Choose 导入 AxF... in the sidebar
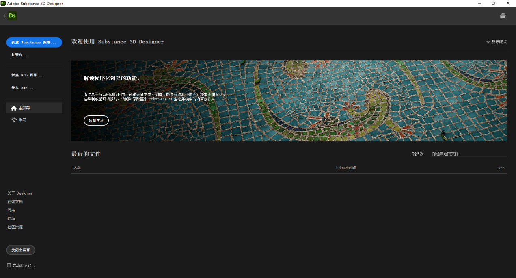 [22, 87]
